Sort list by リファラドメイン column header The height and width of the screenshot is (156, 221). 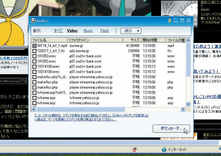coord(95,40)
